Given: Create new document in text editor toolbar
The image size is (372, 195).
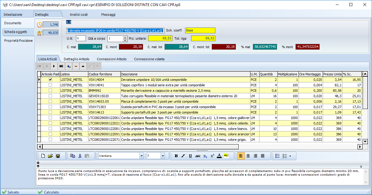Looking at the screenshot, I should pyautogui.click(x=43, y=156).
